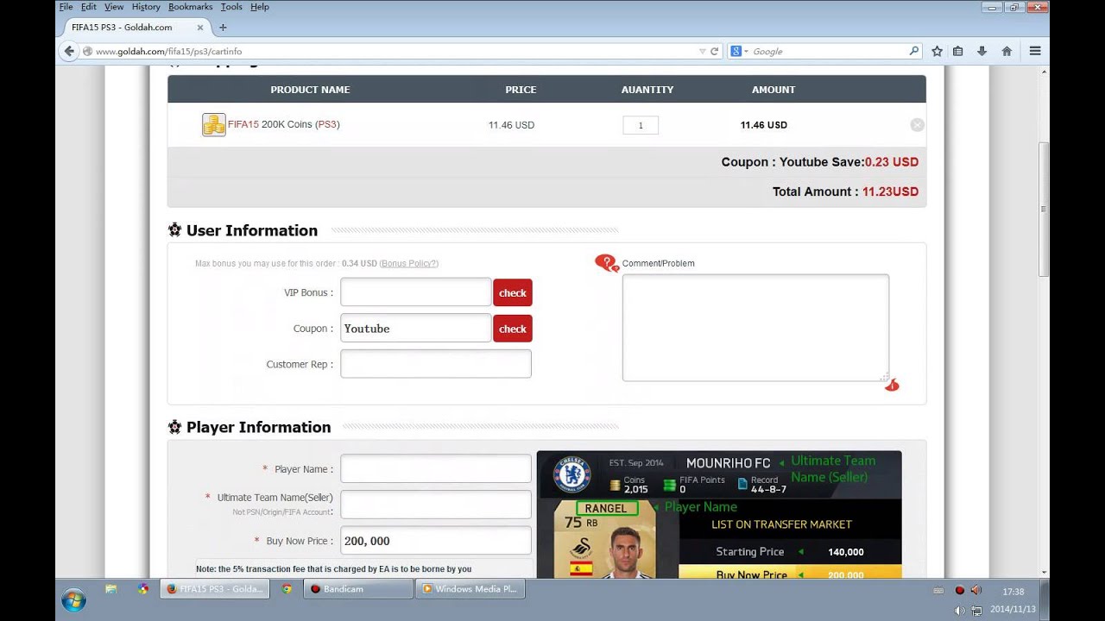Image resolution: width=1105 pixels, height=621 pixels.
Task: Bookmark this page with the star icon
Action: [937, 51]
